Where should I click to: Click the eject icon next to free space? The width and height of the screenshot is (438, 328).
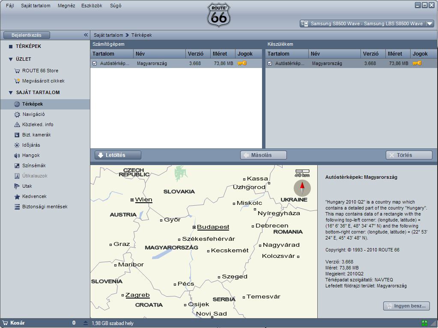pos(86,323)
